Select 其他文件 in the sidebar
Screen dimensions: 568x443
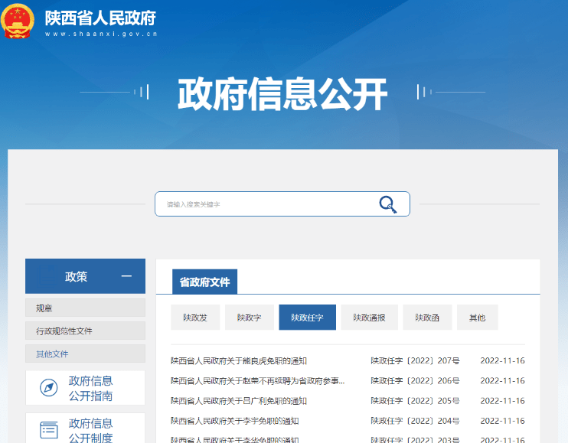tap(85, 353)
